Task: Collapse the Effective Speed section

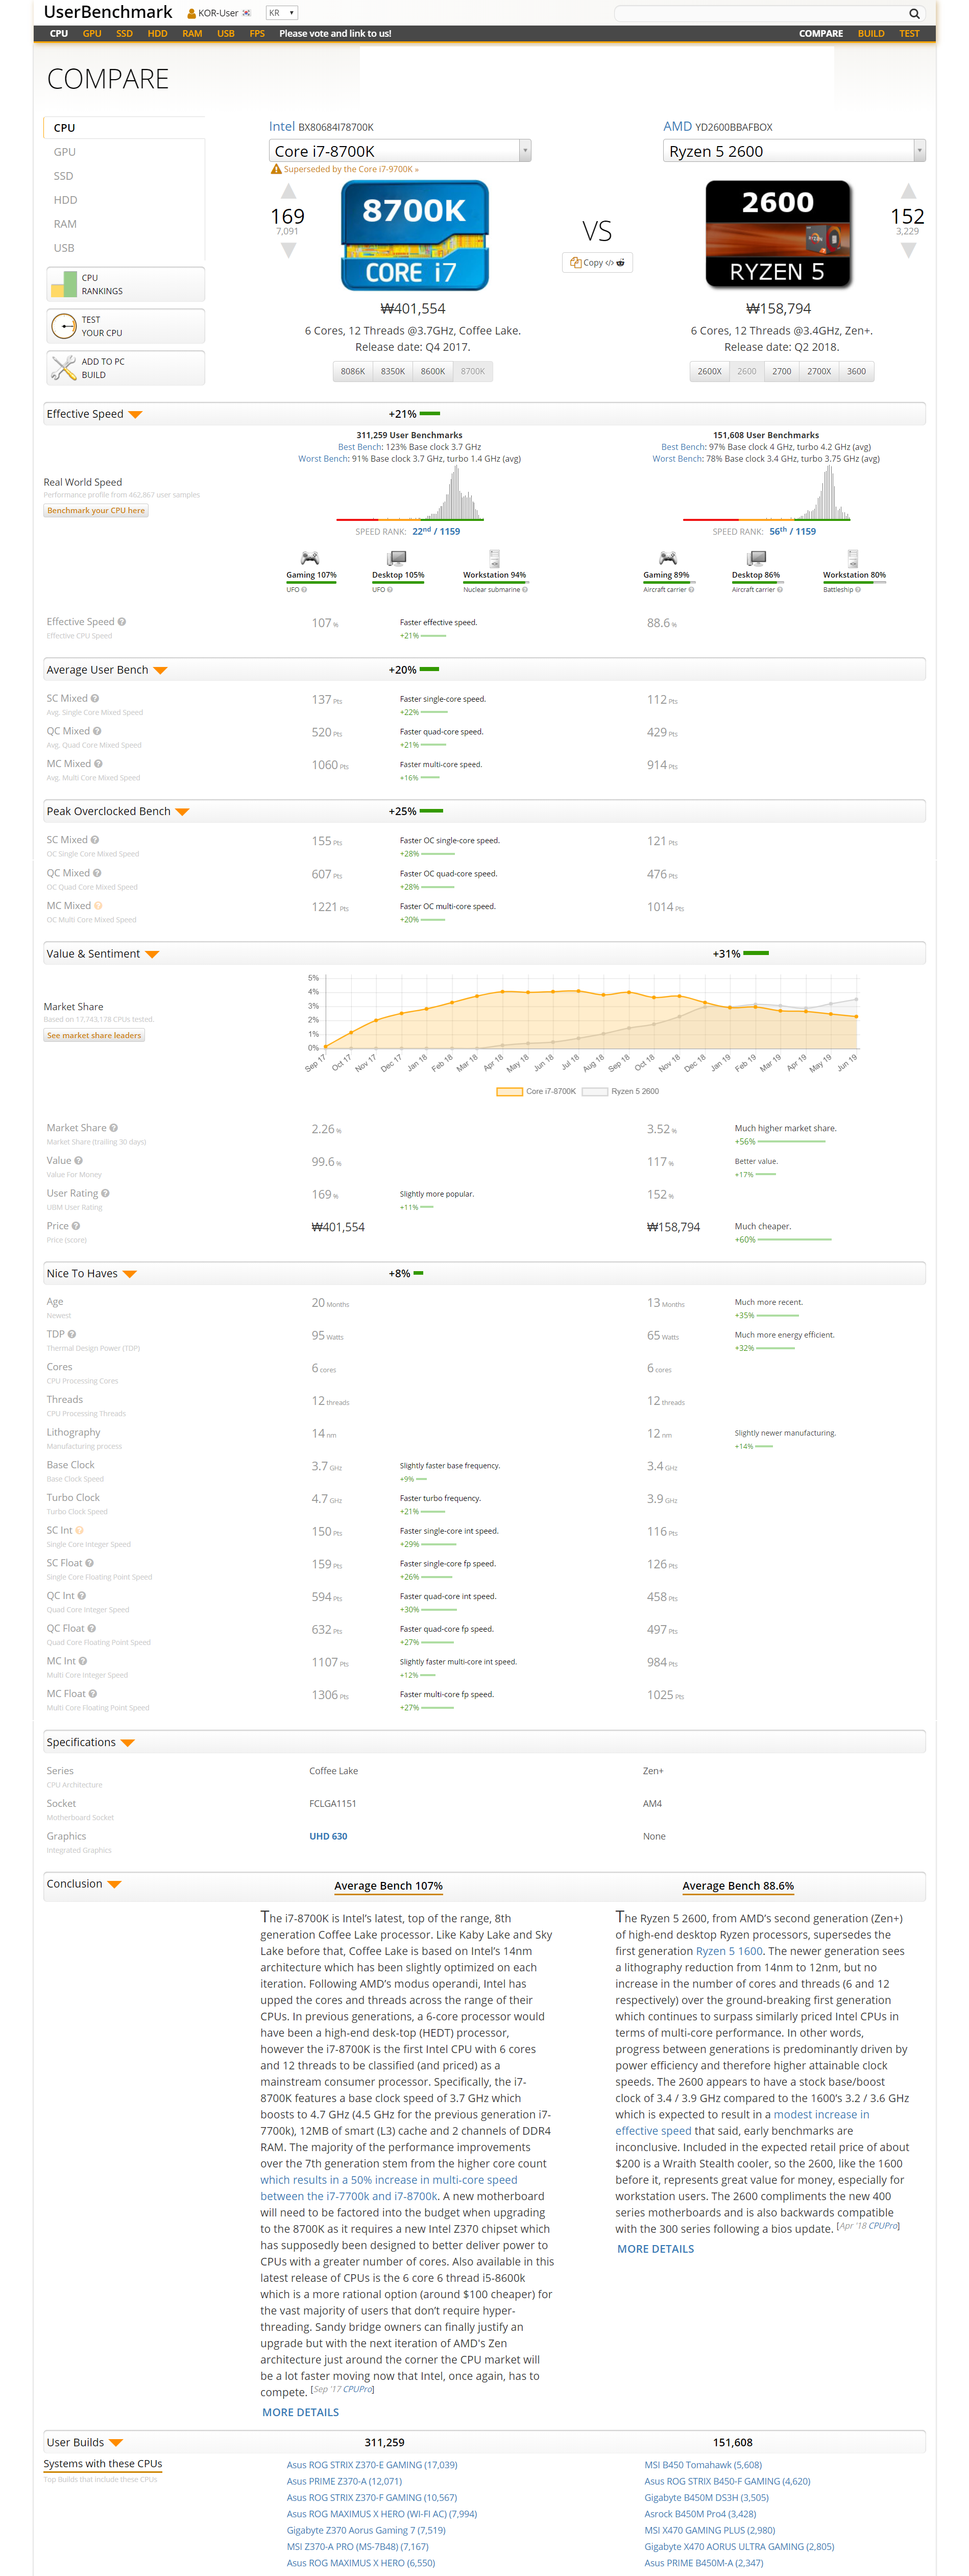Action: (x=135, y=415)
